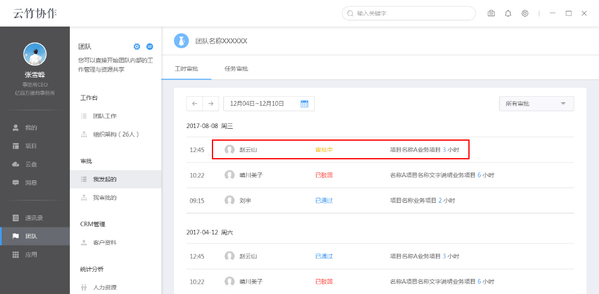Viewport: 599px width, 294px height.
Task: Go to next week arrow
Action: [x=210, y=103]
